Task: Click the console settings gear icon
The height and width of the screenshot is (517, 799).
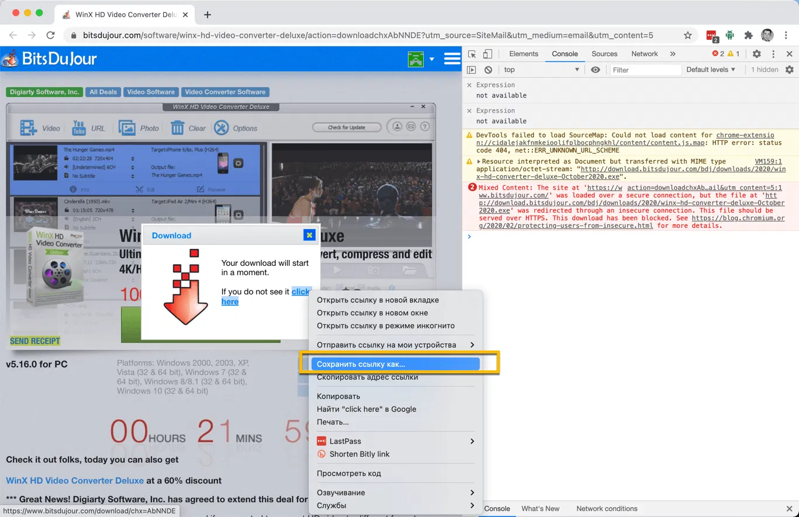Action: (x=790, y=70)
